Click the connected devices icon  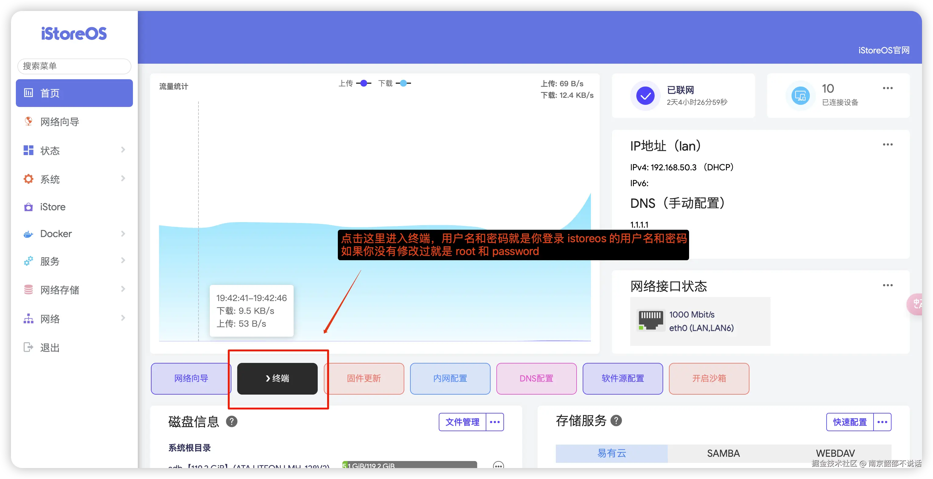click(800, 96)
